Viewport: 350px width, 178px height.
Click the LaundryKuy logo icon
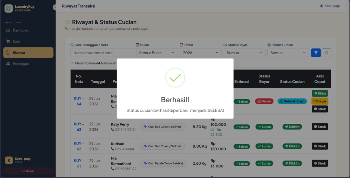pos(9,9)
